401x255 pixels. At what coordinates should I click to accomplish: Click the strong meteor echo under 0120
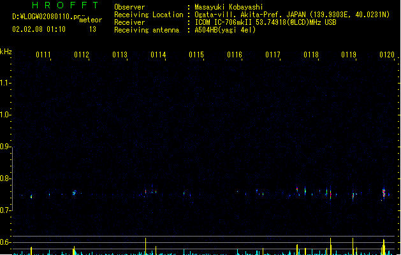384,193
